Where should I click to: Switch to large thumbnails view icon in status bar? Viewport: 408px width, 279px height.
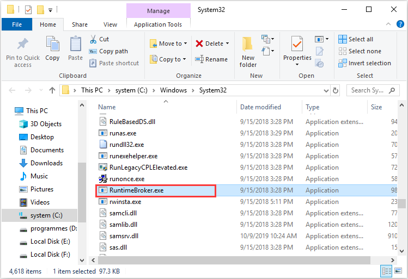pos(398,271)
